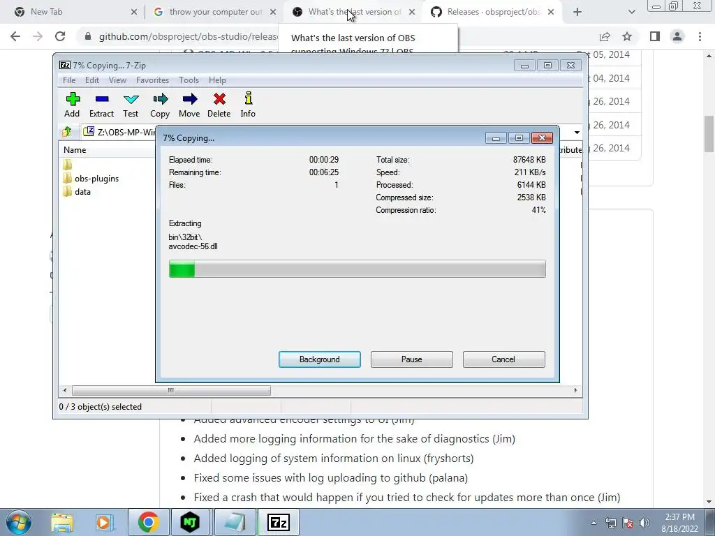Open the Edit menu in 7-Zip
The width and height of the screenshot is (715, 536).
pos(92,80)
